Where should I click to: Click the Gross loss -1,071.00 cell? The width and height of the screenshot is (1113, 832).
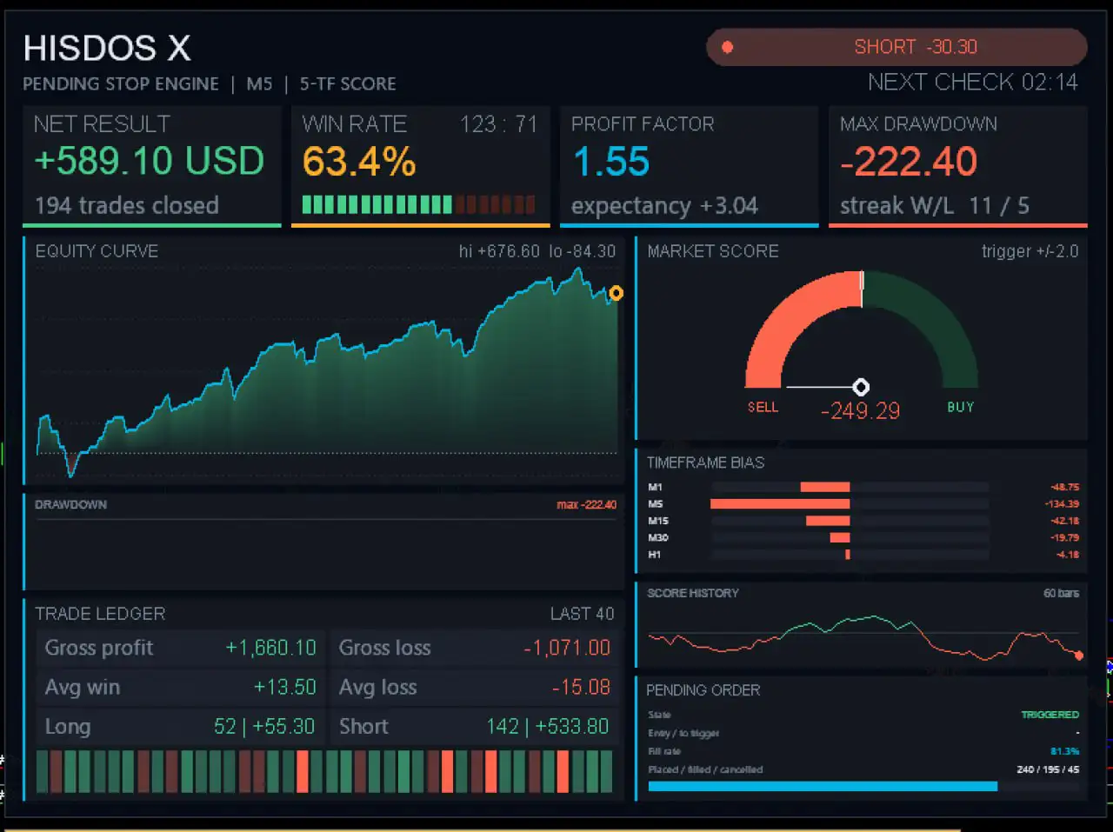pos(475,649)
